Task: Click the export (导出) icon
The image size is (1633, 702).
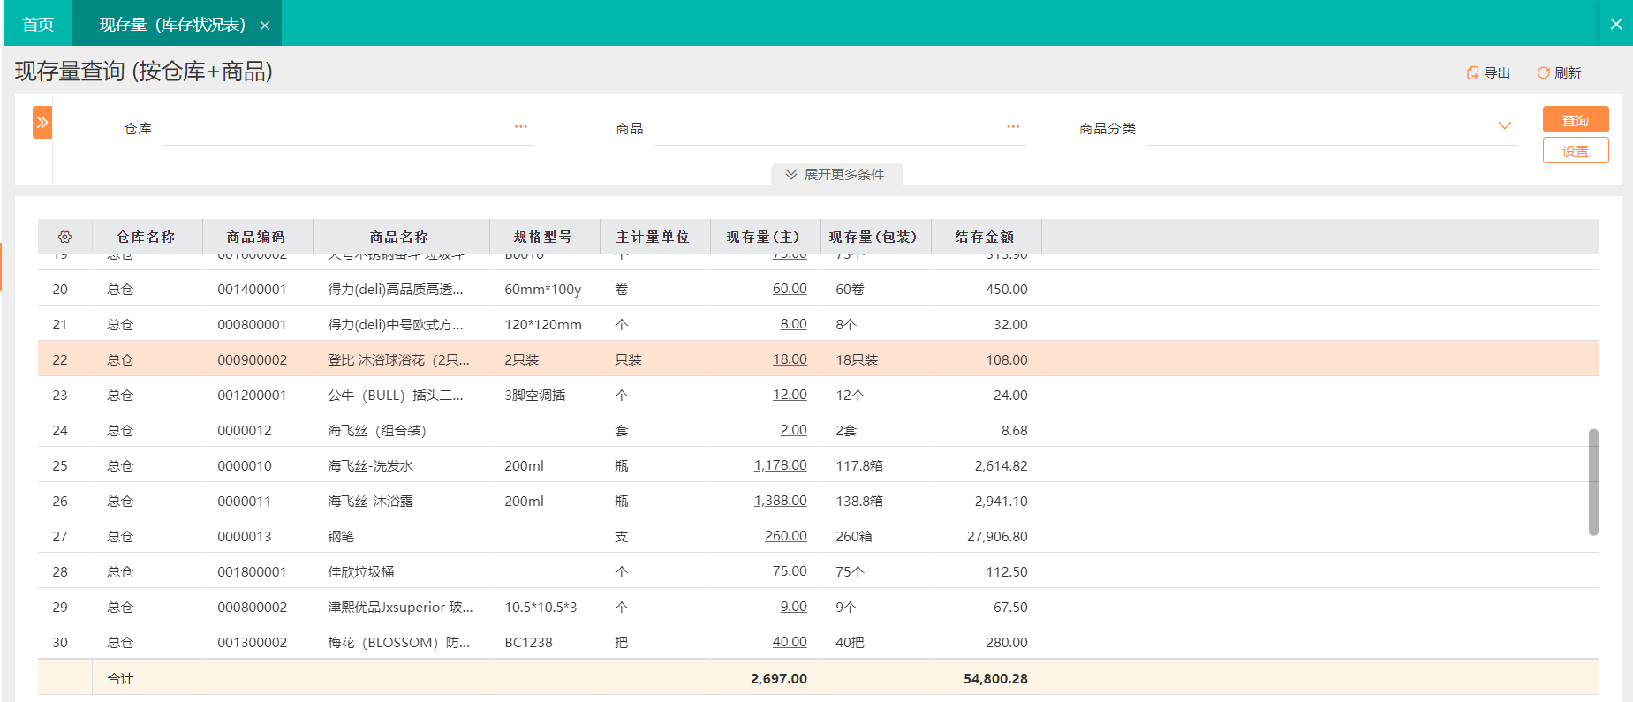Action: coord(1472,73)
